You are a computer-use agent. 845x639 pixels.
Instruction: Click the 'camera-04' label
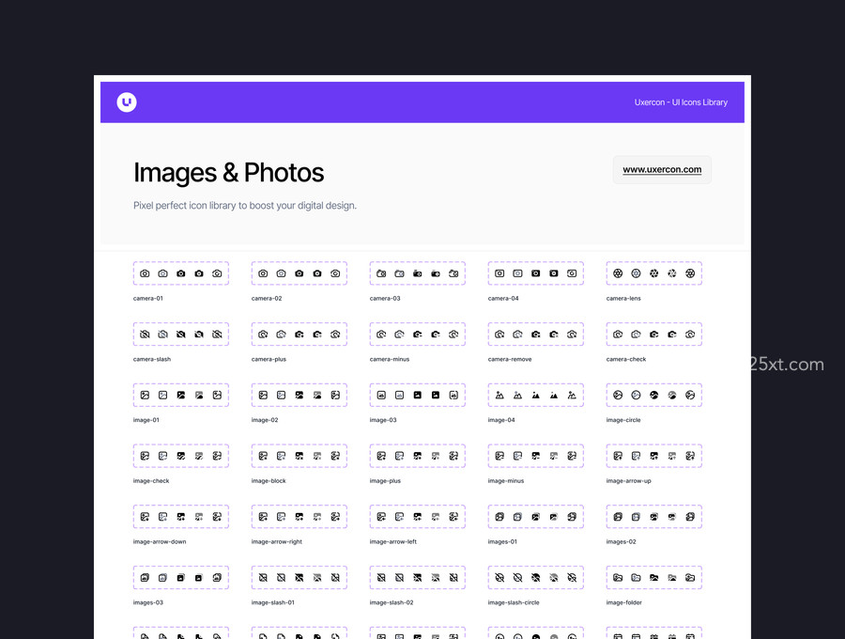point(503,298)
